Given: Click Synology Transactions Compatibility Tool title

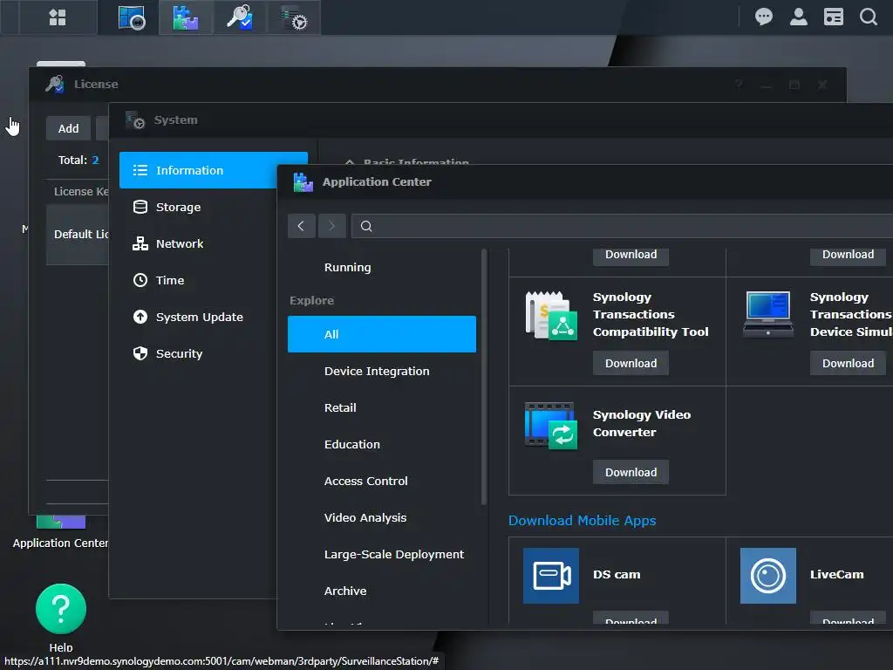Looking at the screenshot, I should [x=651, y=314].
